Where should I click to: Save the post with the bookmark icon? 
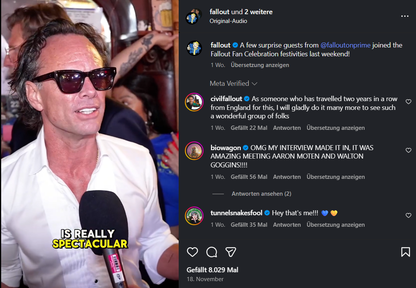405,252
